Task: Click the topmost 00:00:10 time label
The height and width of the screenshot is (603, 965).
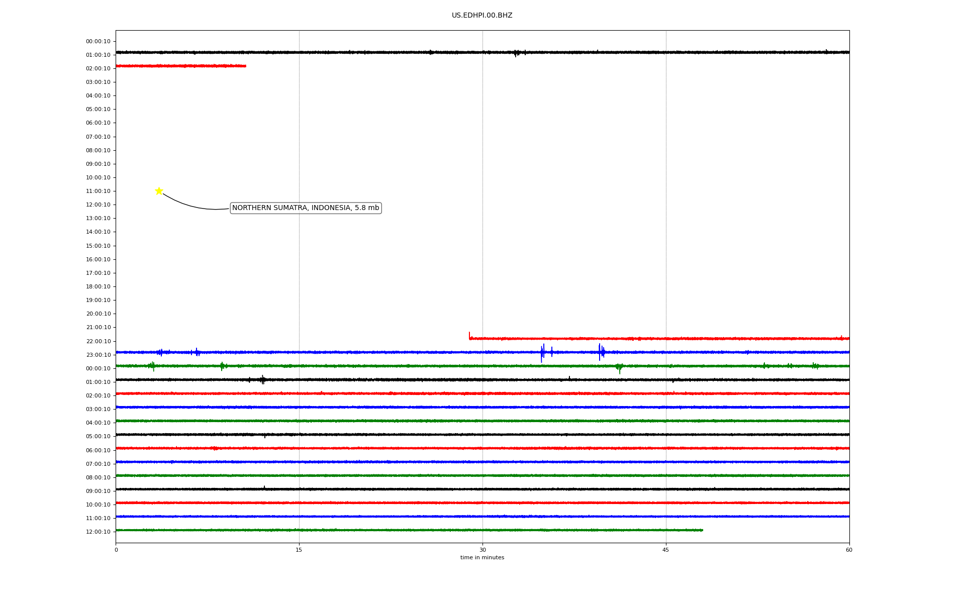Action: click(x=98, y=42)
